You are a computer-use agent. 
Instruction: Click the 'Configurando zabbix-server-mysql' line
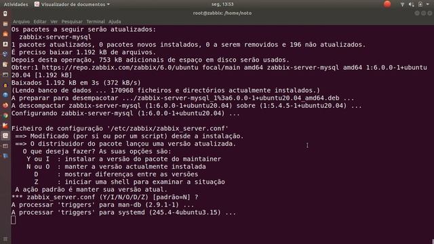point(125,113)
